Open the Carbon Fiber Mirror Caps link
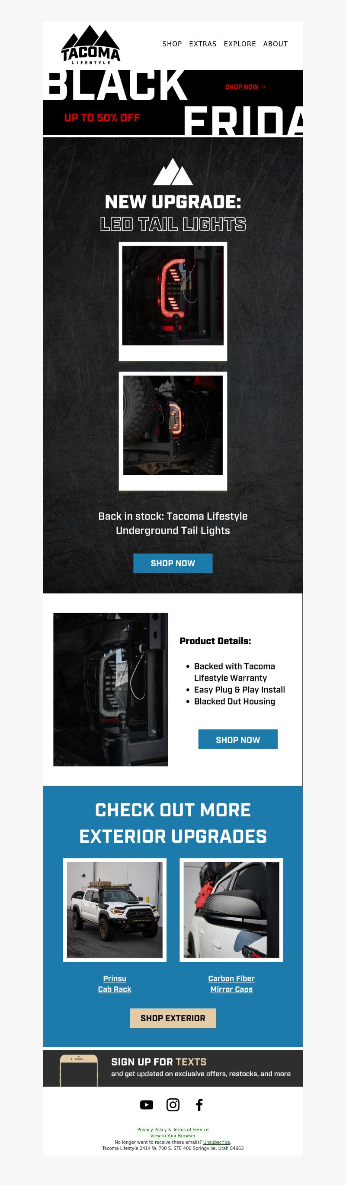The height and width of the screenshot is (1185, 346). [231, 984]
